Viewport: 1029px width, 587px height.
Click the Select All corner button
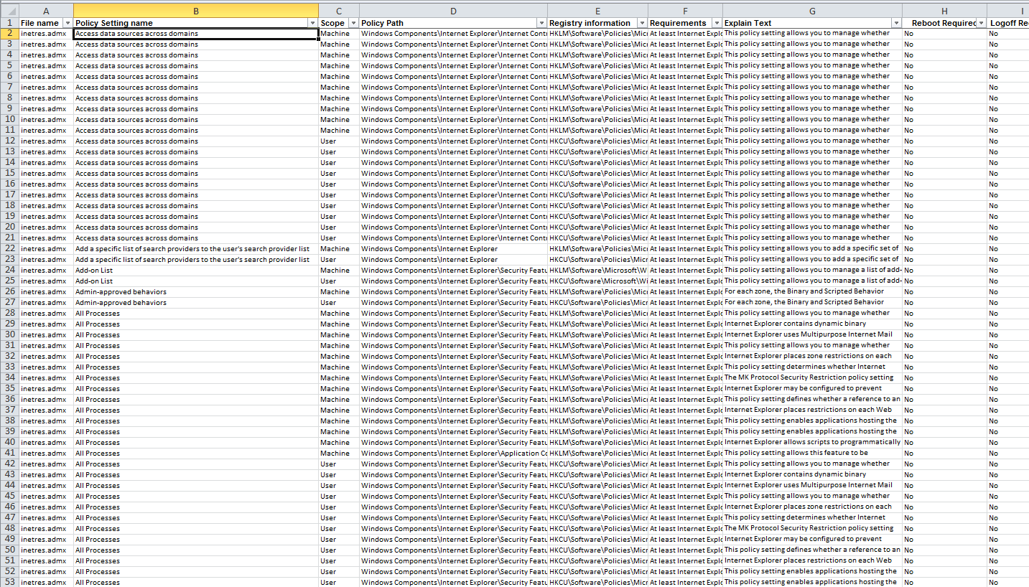[9, 10]
